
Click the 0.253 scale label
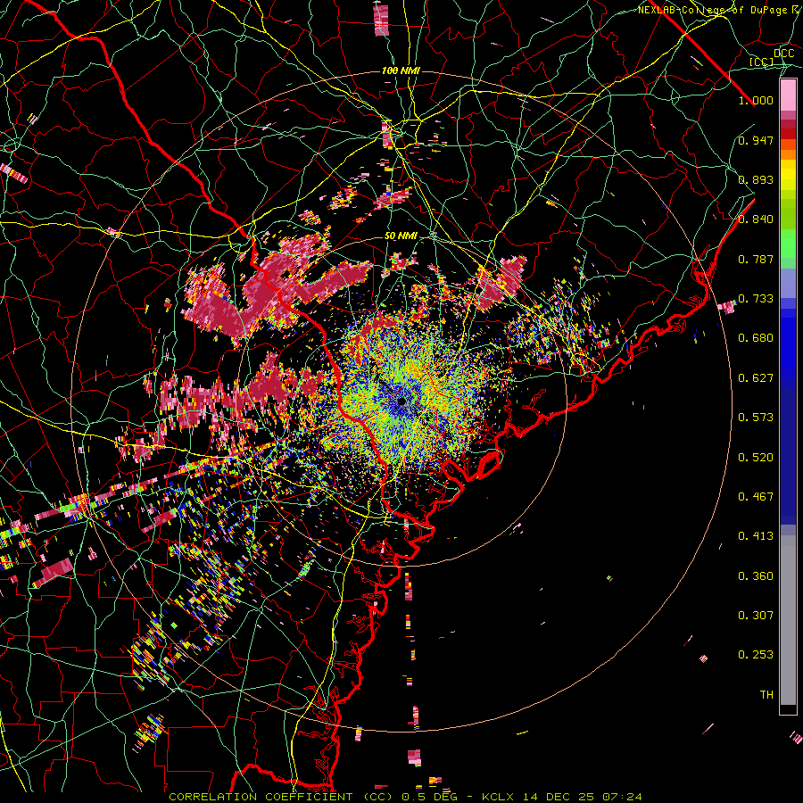pyautogui.click(x=756, y=655)
